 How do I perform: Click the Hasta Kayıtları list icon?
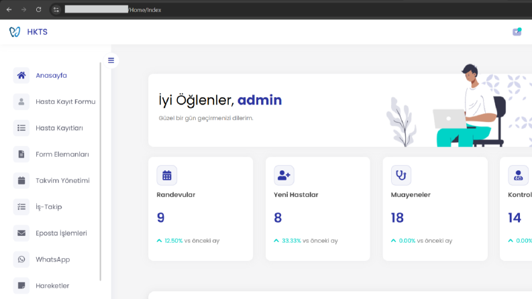21,128
